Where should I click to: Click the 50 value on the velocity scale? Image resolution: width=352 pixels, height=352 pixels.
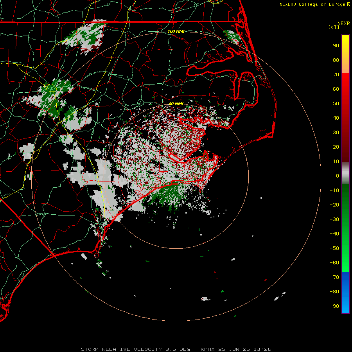(x=336, y=104)
